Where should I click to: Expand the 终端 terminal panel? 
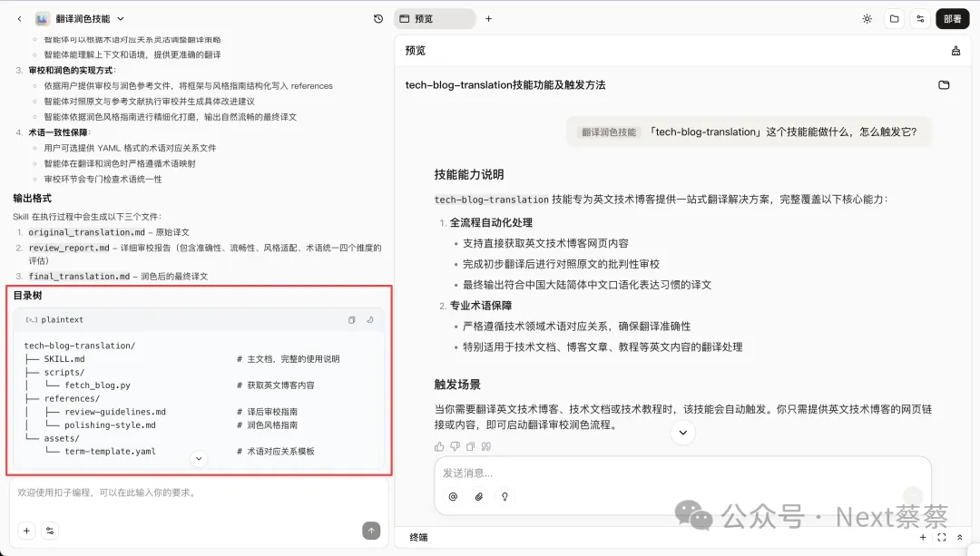pyautogui.click(x=959, y=537)
